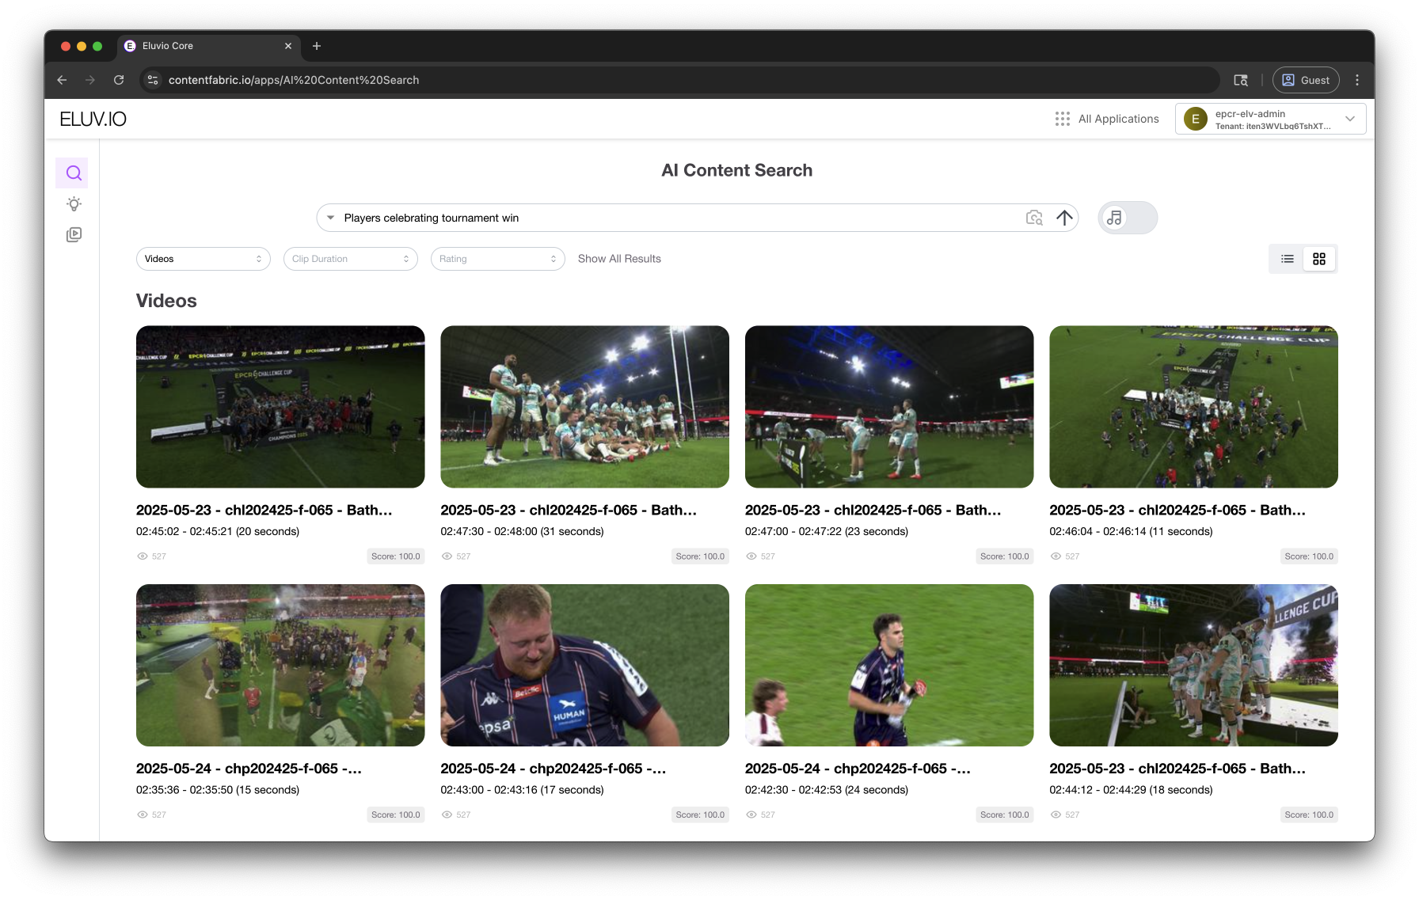Image resolution: width=1419 pixels, height=900 pixels.
Task: Open the video library sidebar icon
Action: [x=74, y=234]
